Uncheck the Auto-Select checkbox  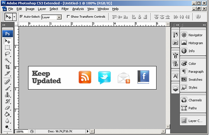click(21, 17)
